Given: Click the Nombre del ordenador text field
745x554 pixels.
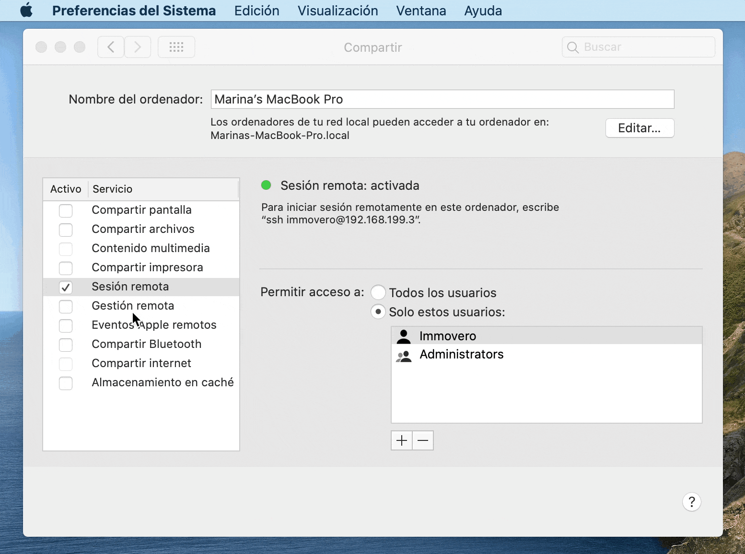Looking at the screenshot, I should coord(442,99).
